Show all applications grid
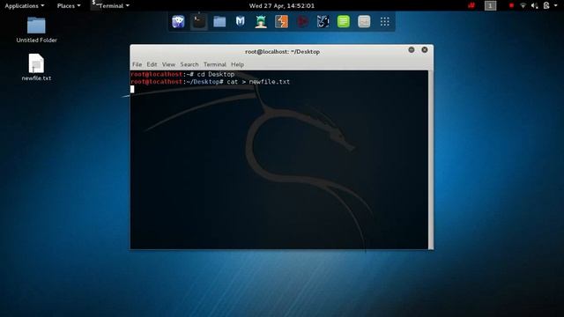The image size is (564, 317). [x=385, y=21]
